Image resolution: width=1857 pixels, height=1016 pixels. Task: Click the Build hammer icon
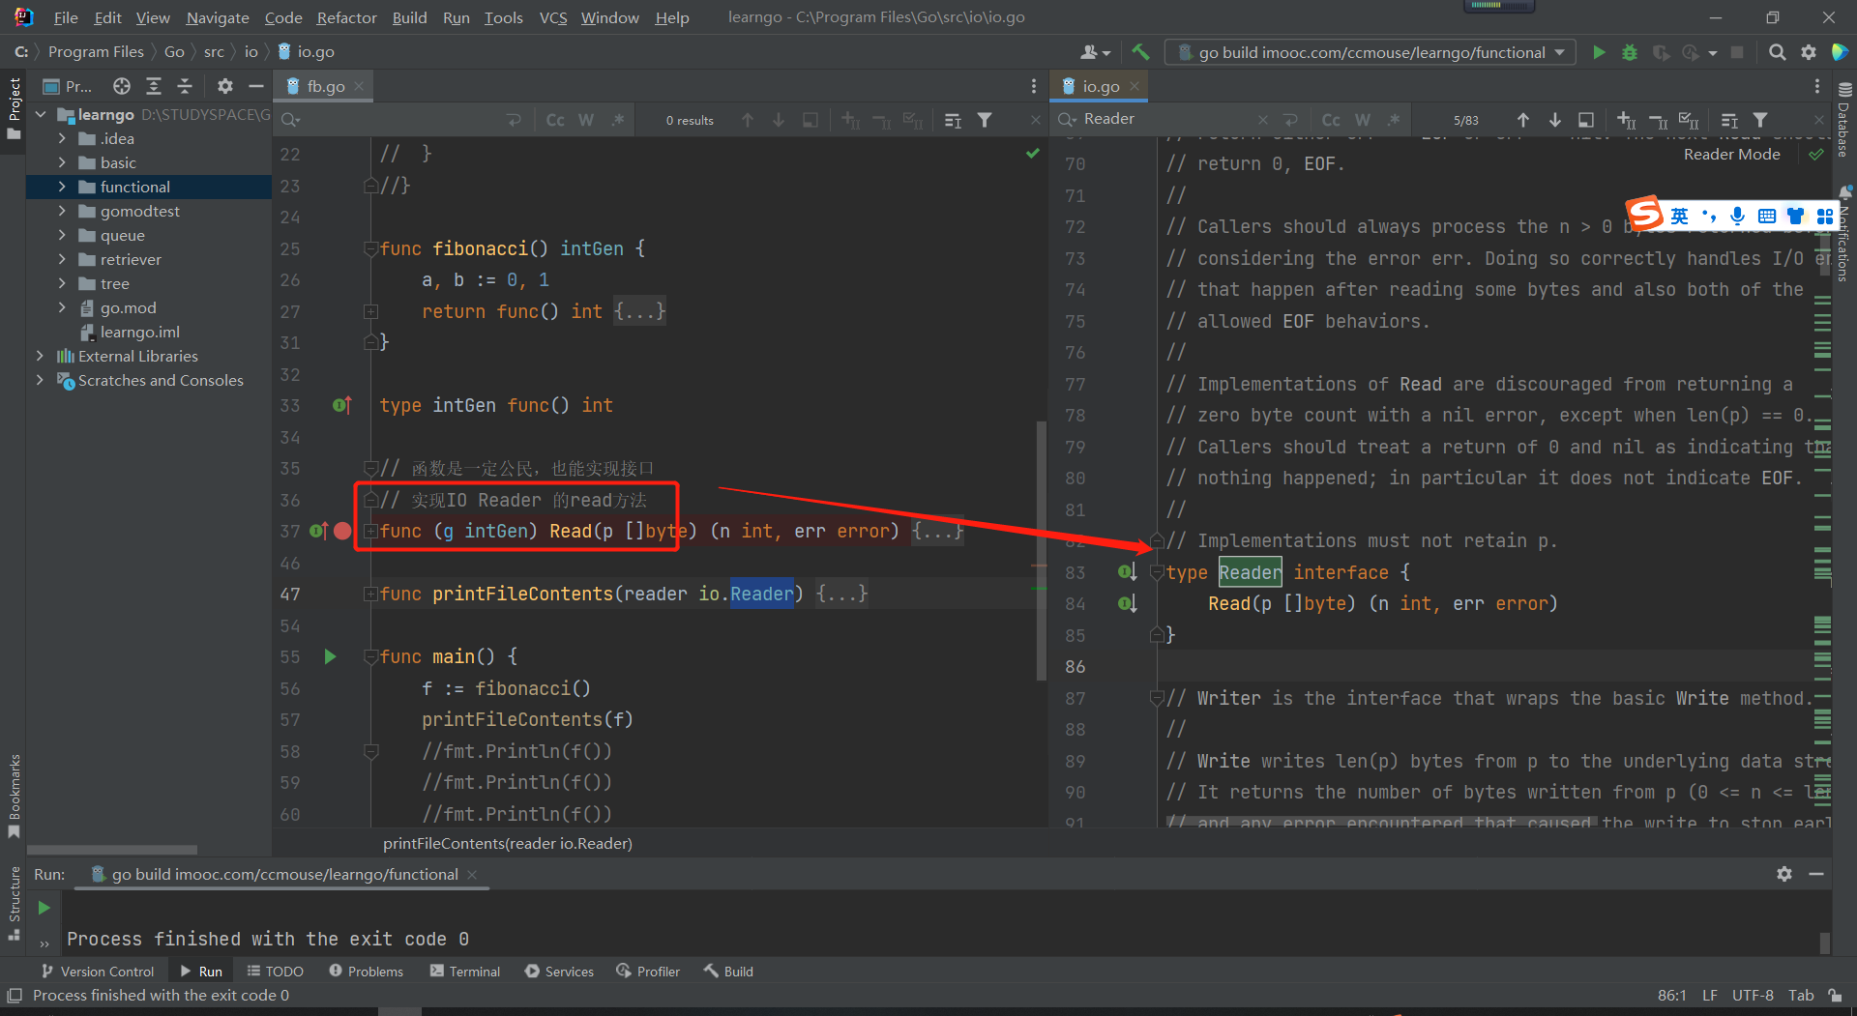click(1141, 52)
